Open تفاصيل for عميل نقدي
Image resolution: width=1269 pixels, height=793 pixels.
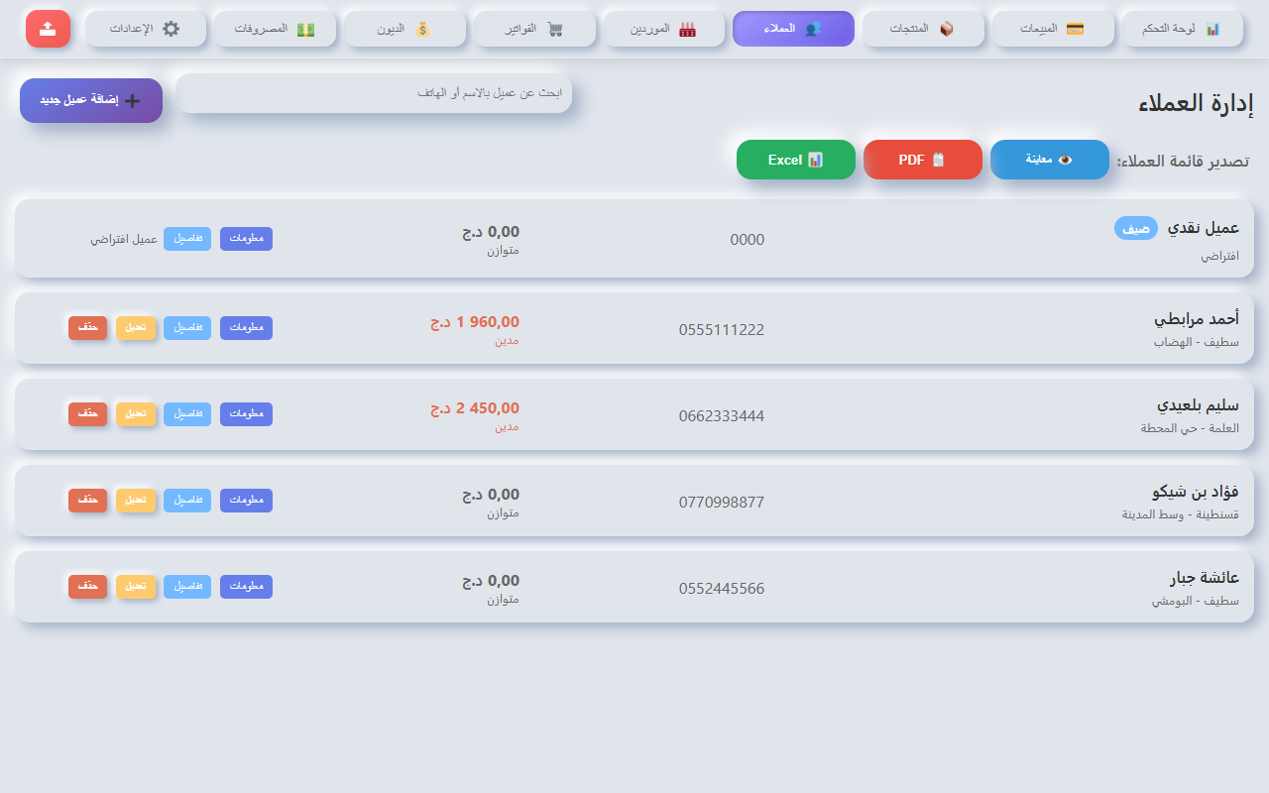(187, 239)
